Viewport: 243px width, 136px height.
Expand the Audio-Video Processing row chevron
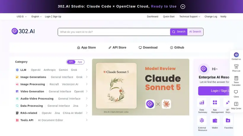[87, 98]
